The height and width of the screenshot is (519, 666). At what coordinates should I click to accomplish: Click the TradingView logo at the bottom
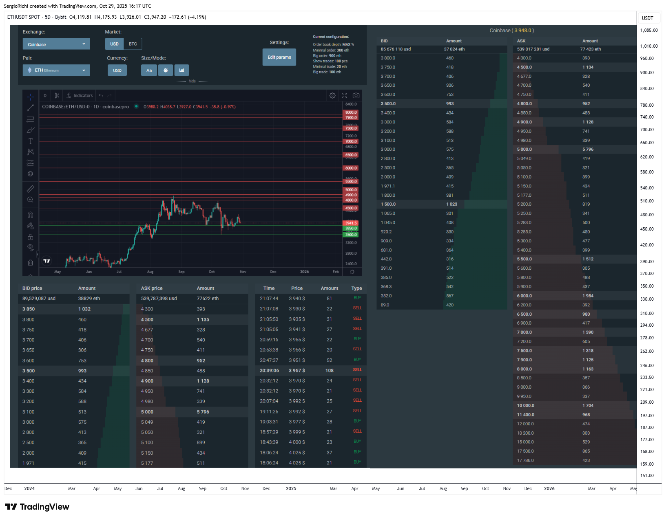pyautogui.click(x=37, y=507)
